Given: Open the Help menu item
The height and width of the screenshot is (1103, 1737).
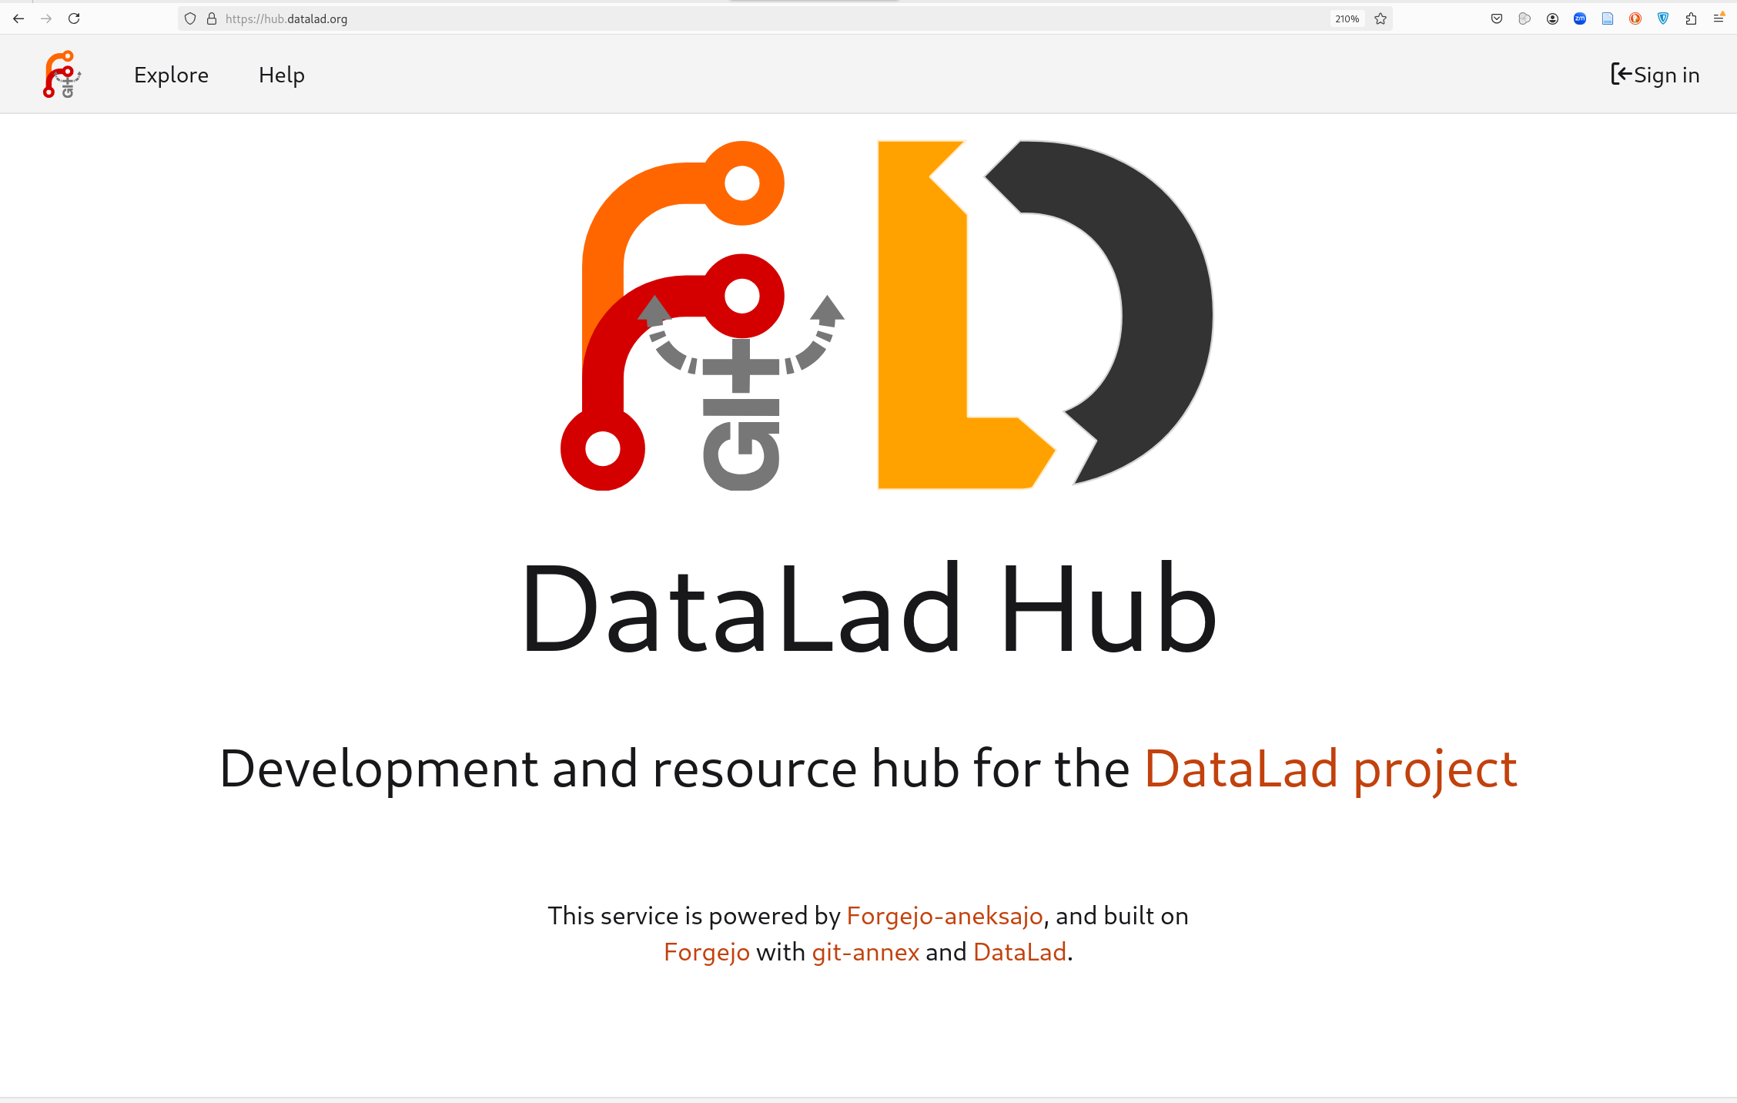Looking at the screenshot, I should point(282,75).
